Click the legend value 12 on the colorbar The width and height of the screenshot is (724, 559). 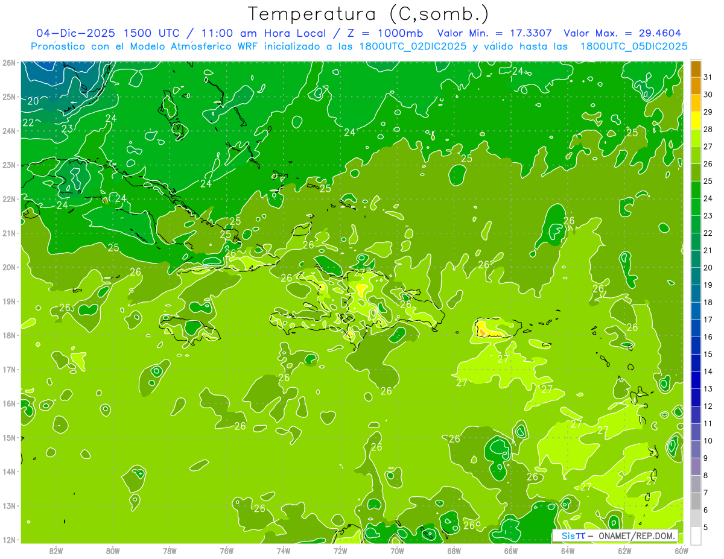tap(708, 406)
